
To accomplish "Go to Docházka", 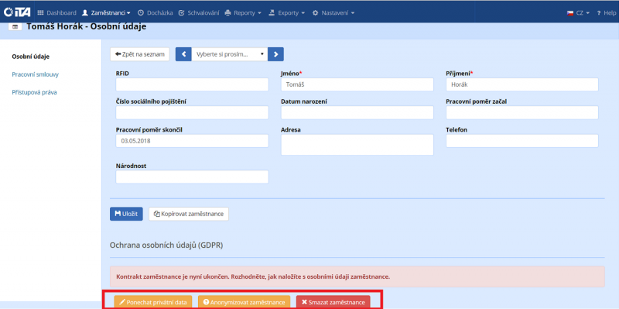I will coord(156,12).
